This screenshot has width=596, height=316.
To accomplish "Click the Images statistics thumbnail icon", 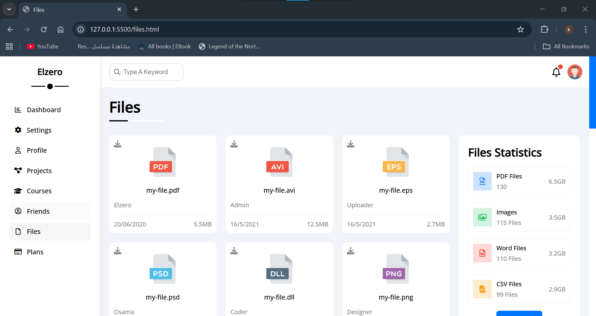I will pos(482,217).
